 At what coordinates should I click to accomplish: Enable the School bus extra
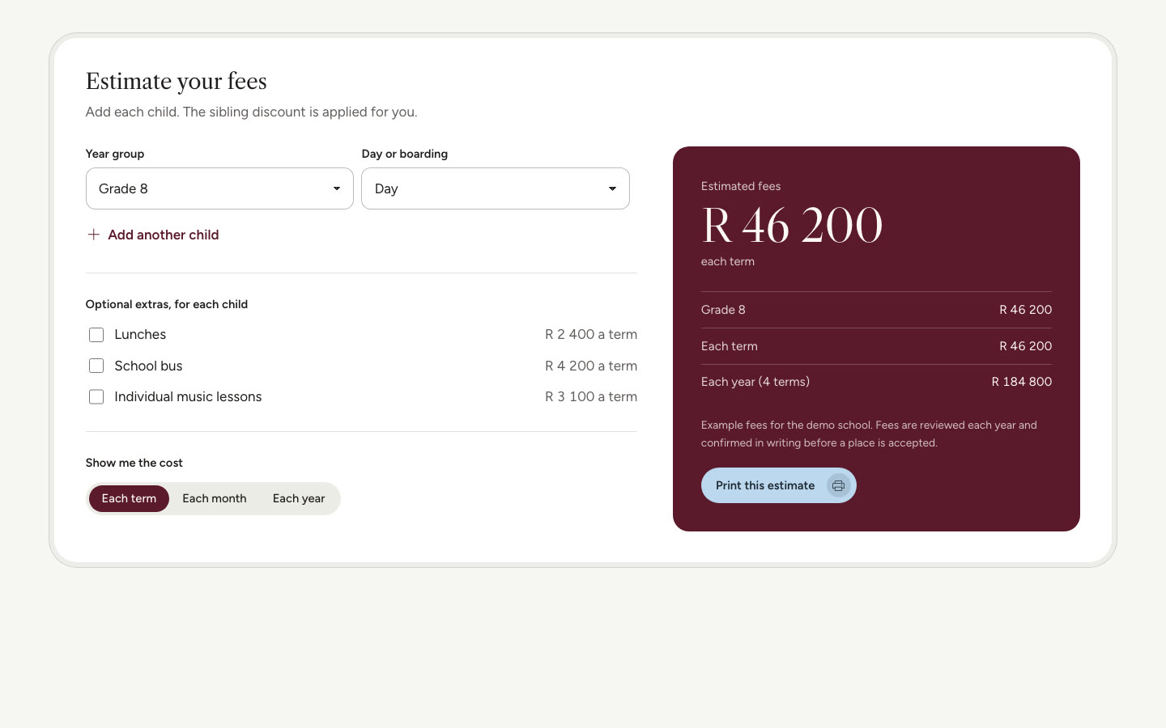(x=96, y=366)
